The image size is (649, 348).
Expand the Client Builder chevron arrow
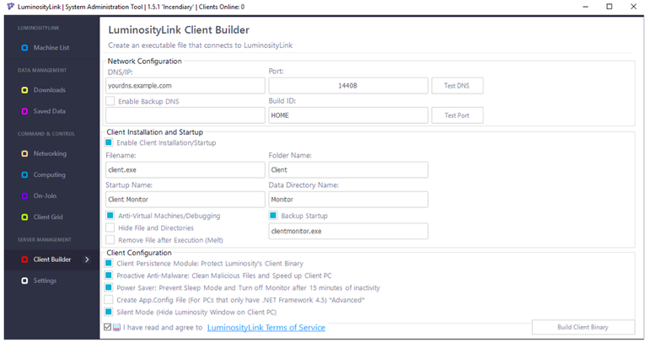point(87,260)
